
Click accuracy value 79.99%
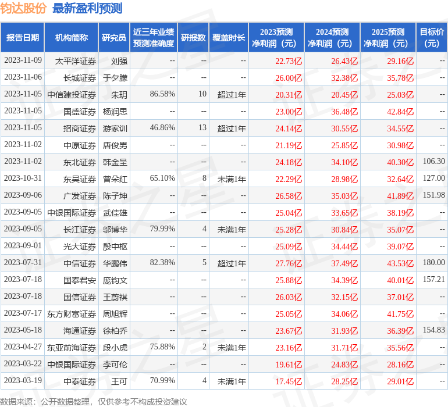[162, 229]
